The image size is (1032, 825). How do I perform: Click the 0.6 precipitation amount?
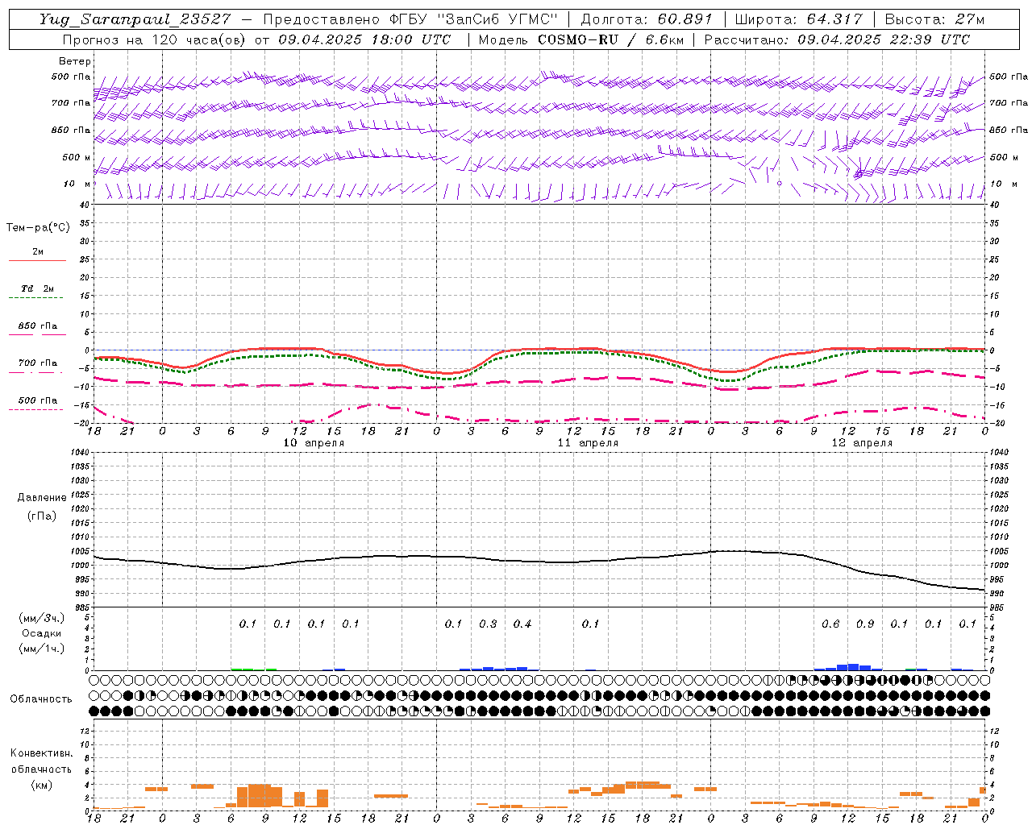click(x=830, y=624)
